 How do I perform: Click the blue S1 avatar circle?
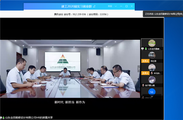[x=152, y=92]
